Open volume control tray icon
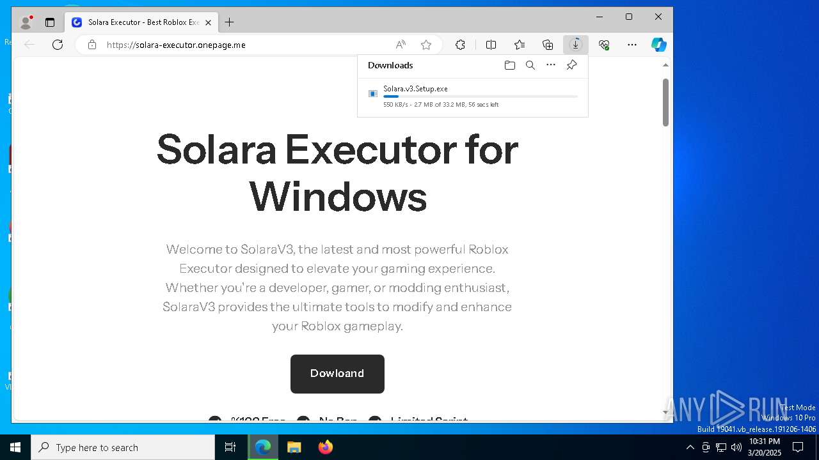The image size is (819, 460). click(736, 447)
